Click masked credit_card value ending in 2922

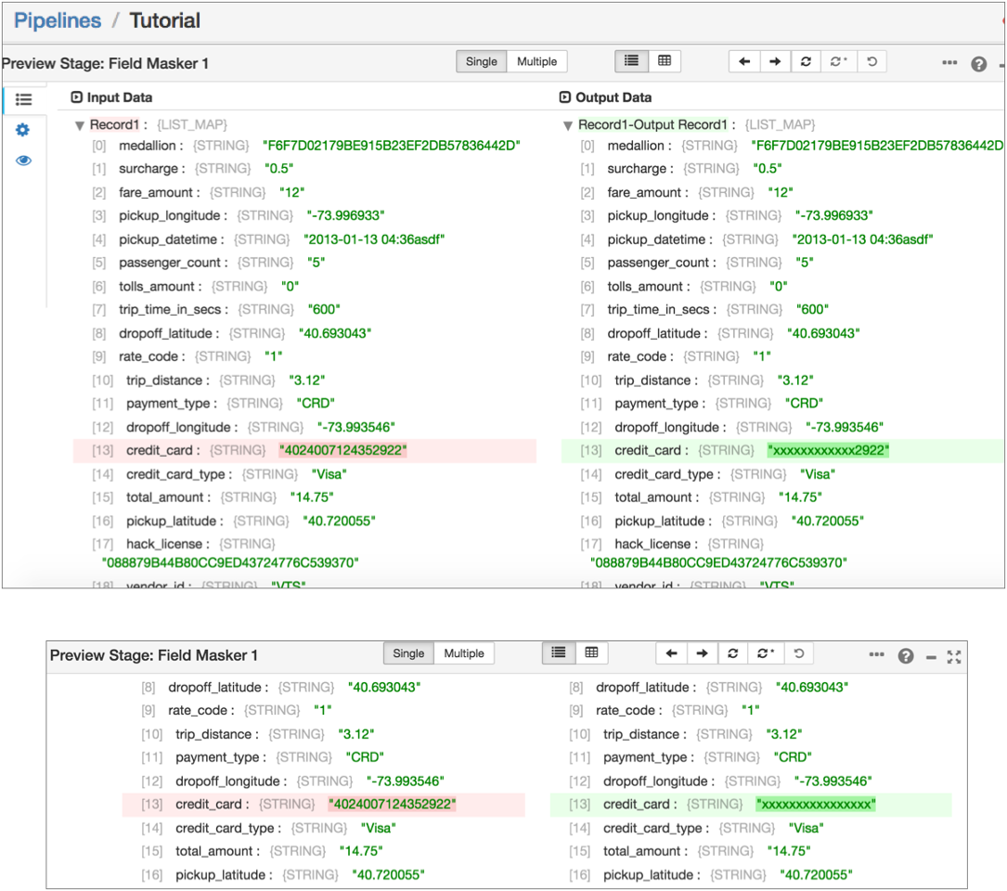tap(828, 451)
